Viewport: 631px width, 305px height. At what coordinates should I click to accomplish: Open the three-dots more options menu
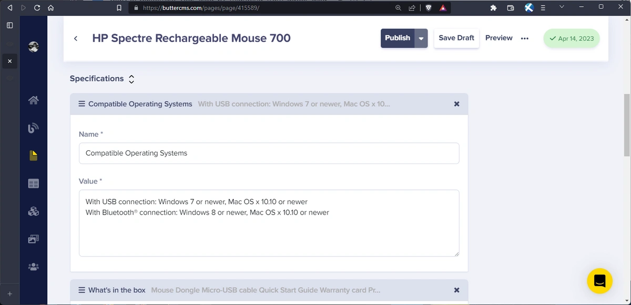[x=524, y=38]
